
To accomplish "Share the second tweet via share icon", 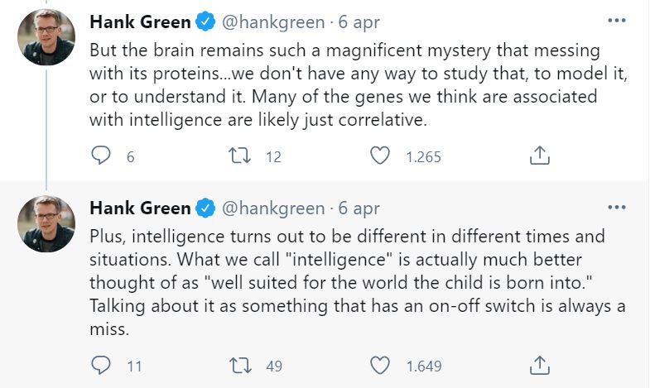I will [x=539, y=364].
